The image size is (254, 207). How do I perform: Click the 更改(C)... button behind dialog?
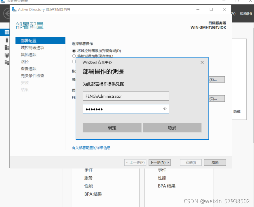[217, 99]
